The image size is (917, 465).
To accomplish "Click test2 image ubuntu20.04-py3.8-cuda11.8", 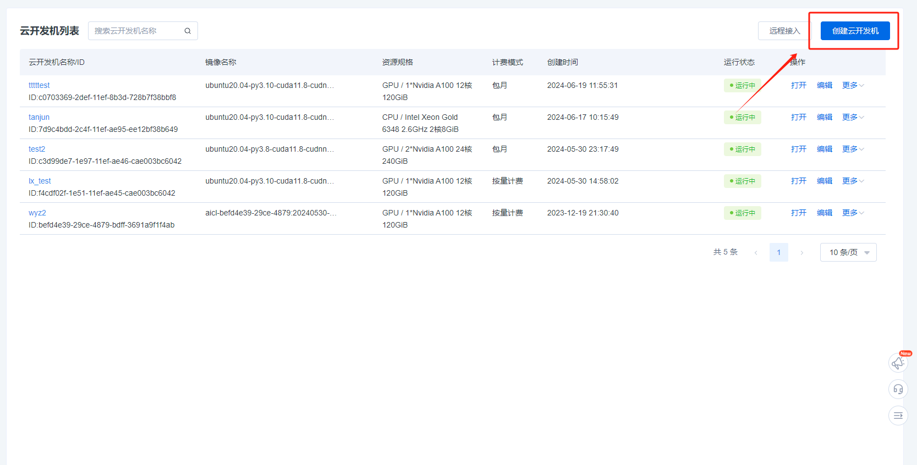I will coord(270,149).
